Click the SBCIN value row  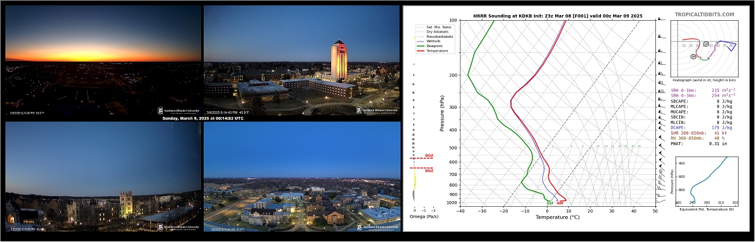(x=701, y=117)
